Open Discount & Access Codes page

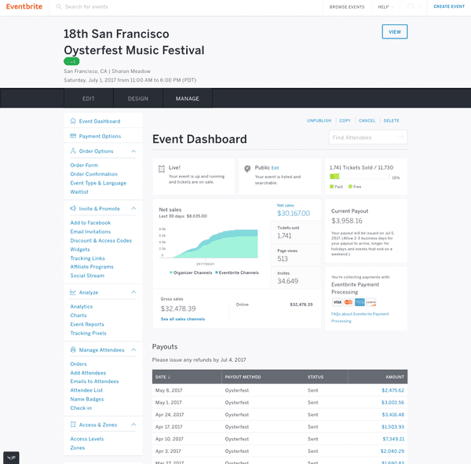pos(101,240)
